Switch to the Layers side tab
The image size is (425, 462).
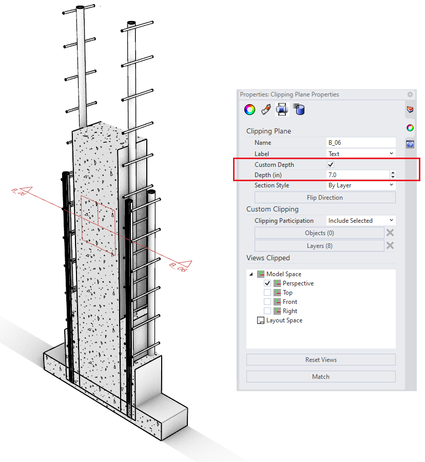(410, 109)
